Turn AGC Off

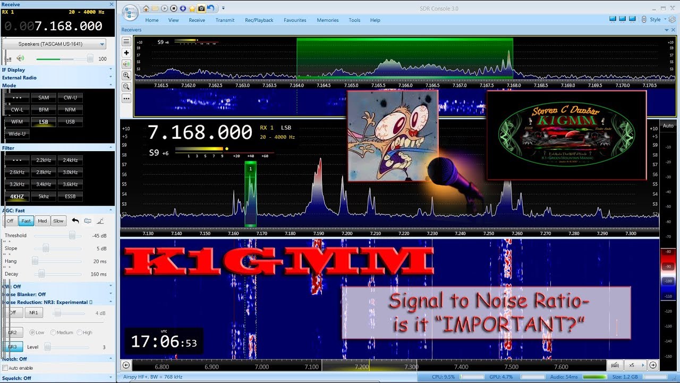pyautogui.click(x=10, y=221)
